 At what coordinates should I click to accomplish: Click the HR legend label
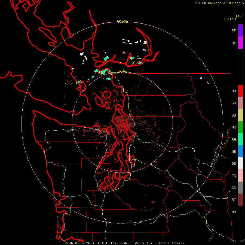coord(234,127)
